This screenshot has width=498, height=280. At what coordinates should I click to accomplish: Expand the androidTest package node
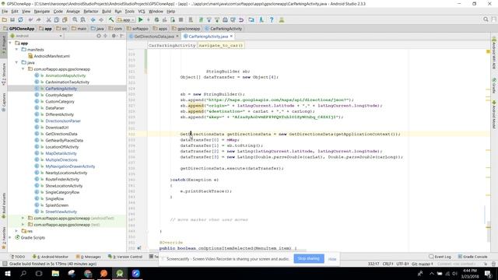[23, 218]
